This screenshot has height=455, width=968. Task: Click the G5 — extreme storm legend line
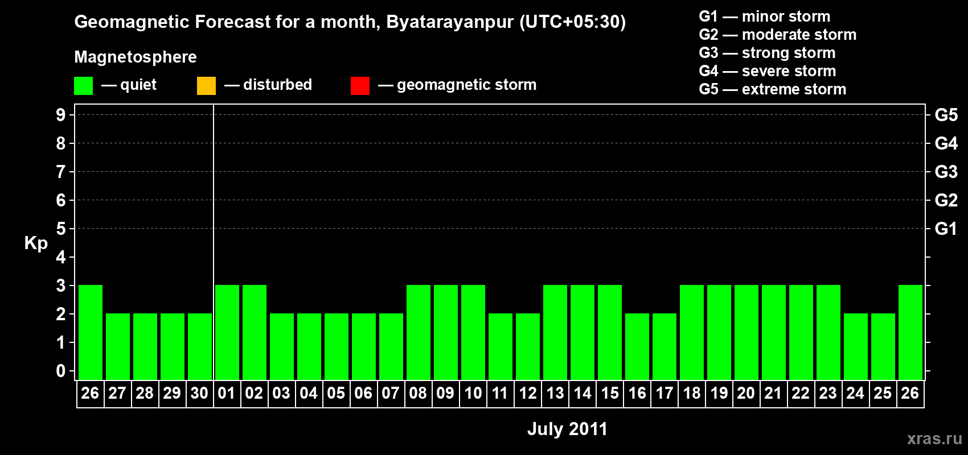[772, 89]
